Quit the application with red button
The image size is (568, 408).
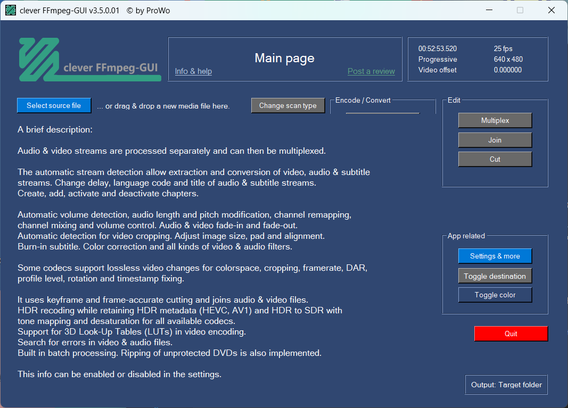511,334
